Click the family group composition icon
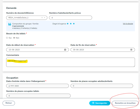The height and width of the screenshot is (109, 140). 10,24
